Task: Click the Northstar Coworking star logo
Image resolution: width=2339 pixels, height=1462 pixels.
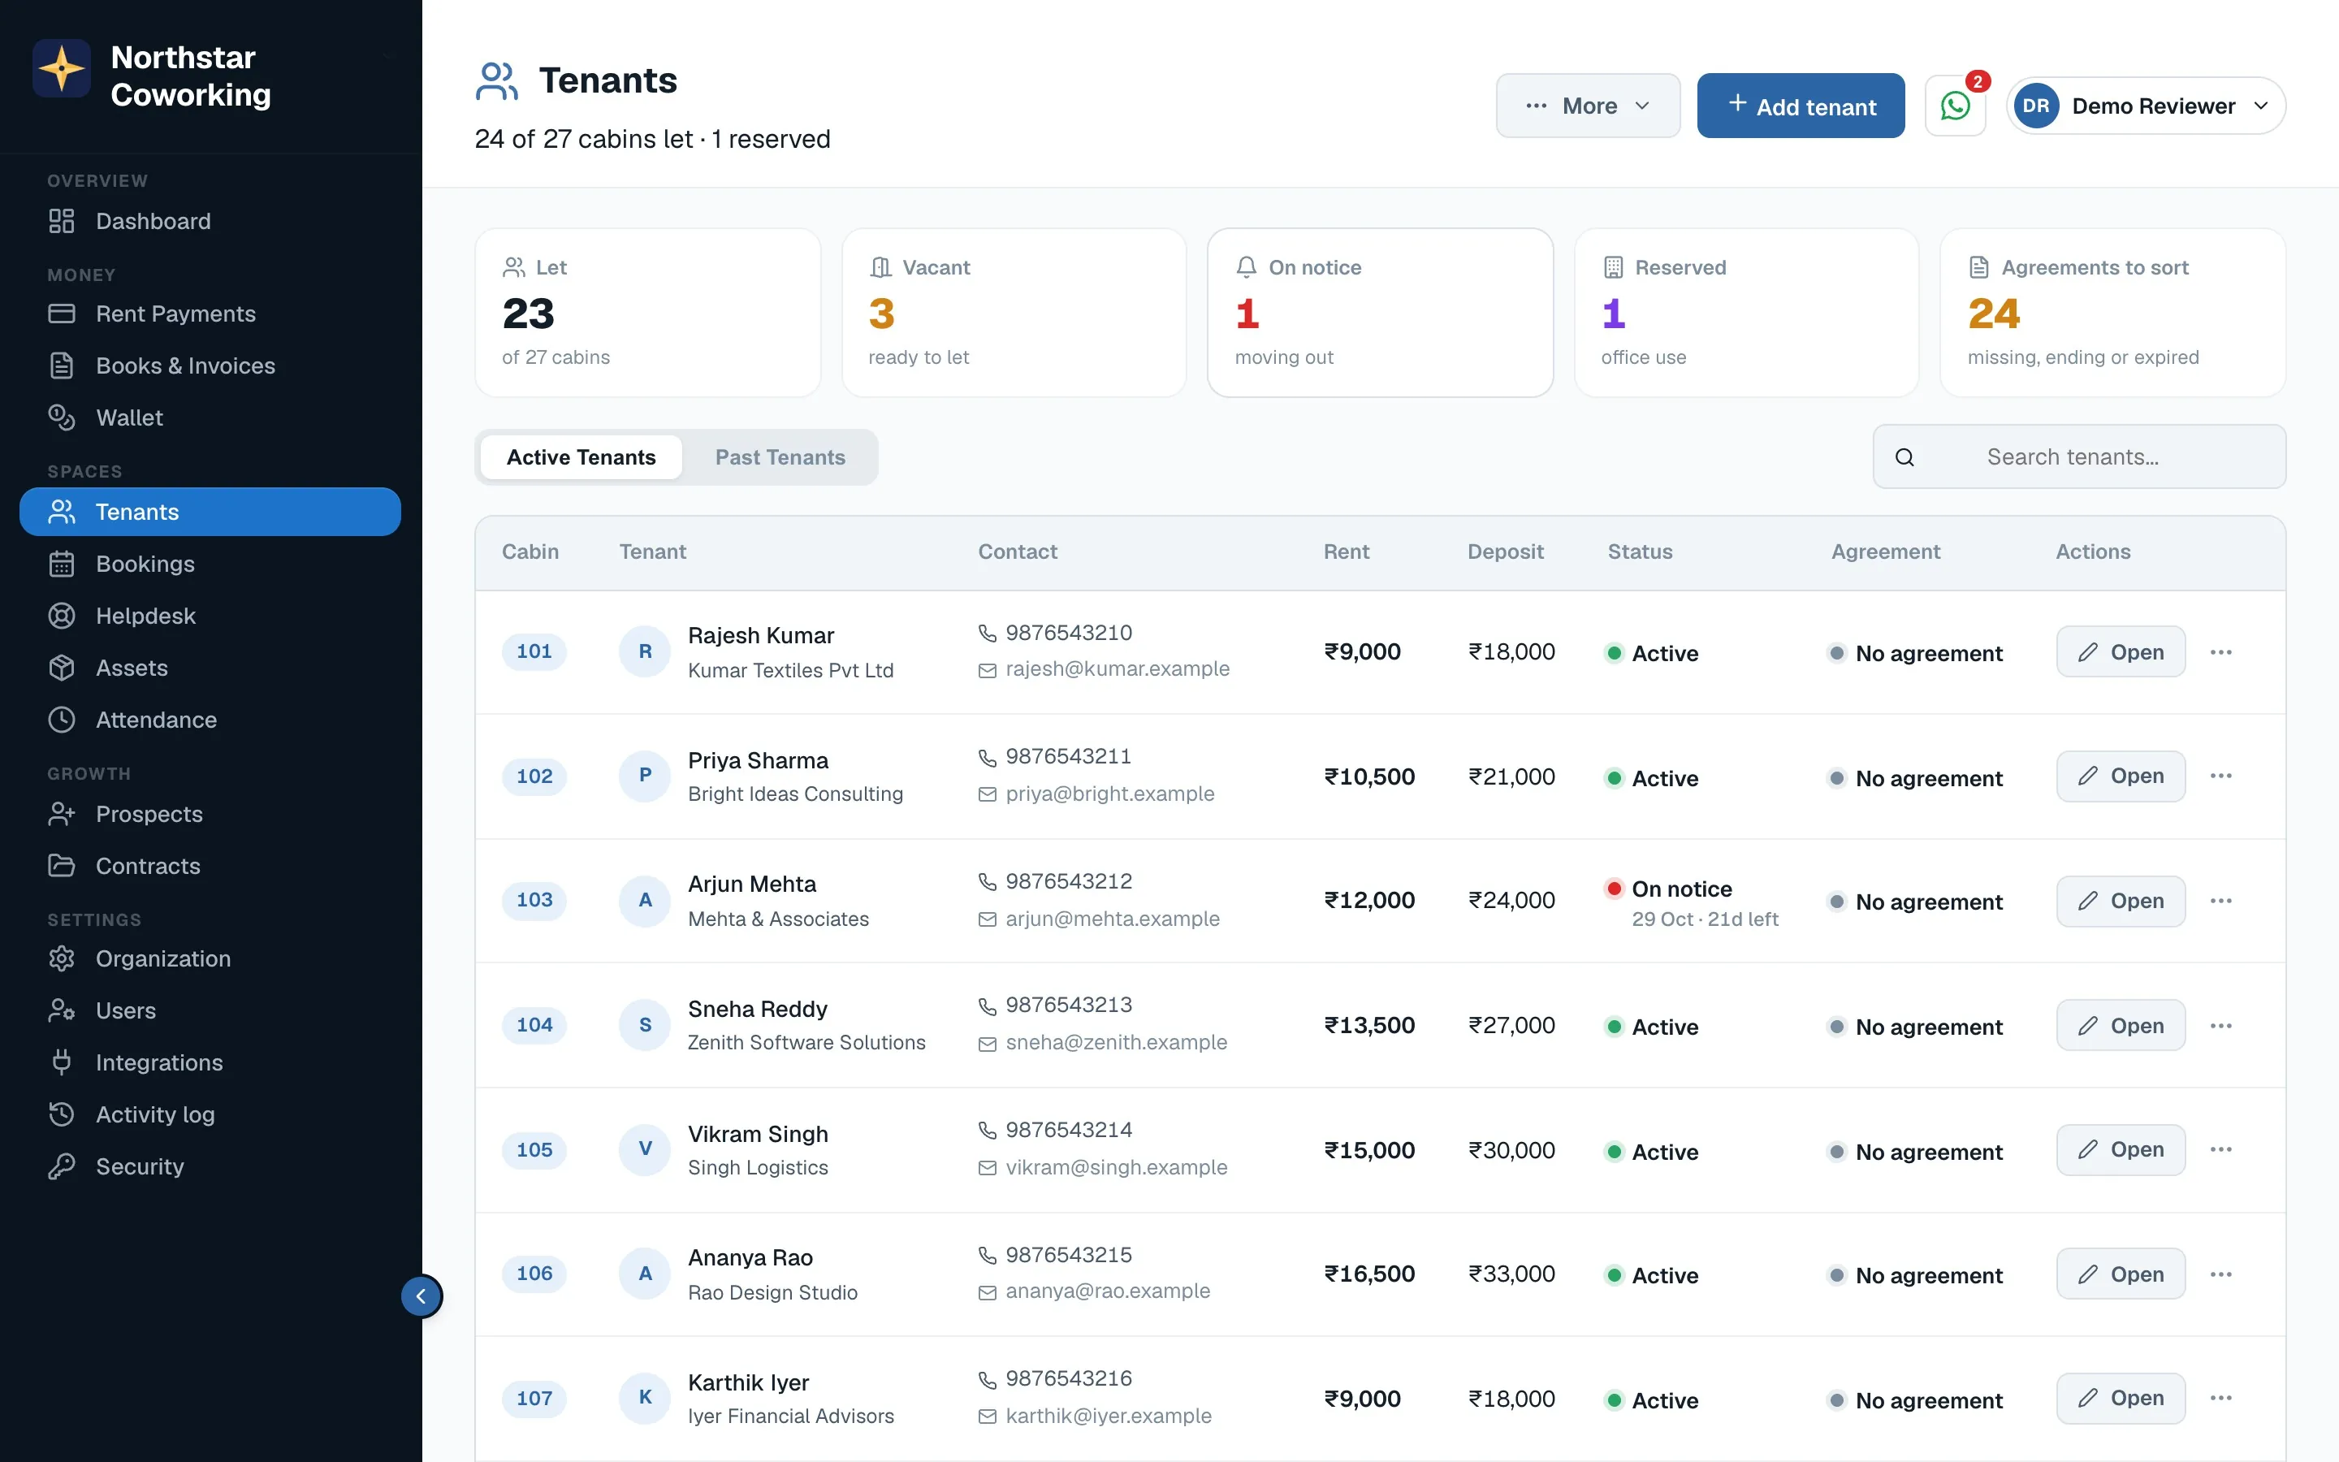Action: click(62, 69)
